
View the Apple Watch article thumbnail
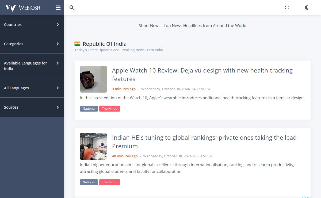(x=93, y=79)
